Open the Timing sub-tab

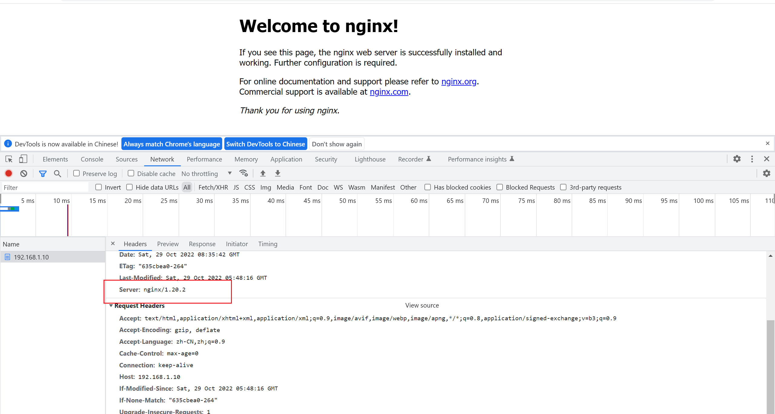click(268, 244)
